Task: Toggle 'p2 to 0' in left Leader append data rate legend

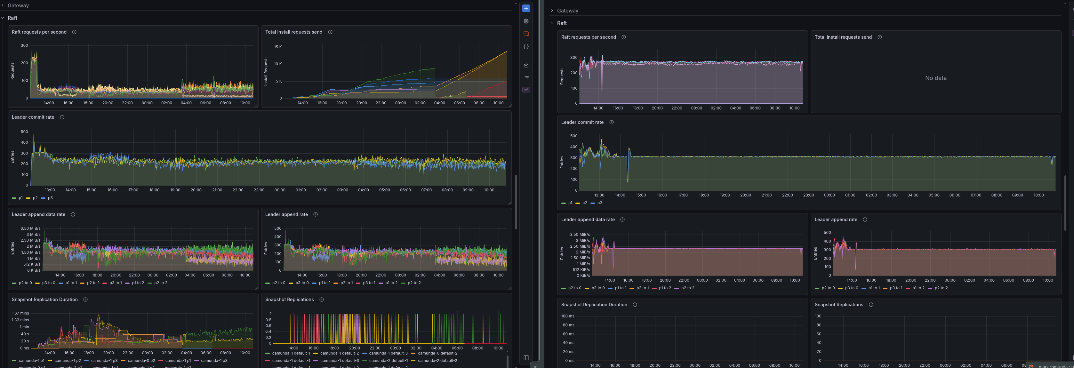Action: pyautogui.click(x=25, y=283)
